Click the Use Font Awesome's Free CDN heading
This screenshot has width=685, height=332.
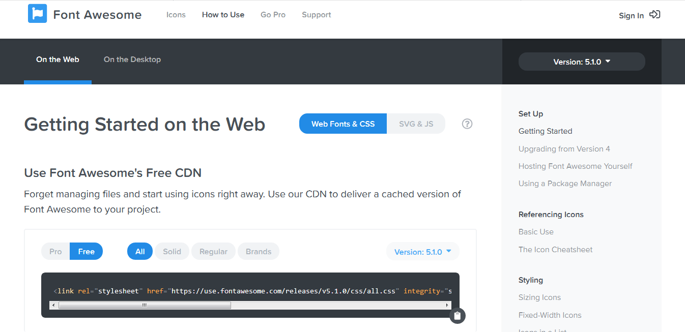(112, 173)
